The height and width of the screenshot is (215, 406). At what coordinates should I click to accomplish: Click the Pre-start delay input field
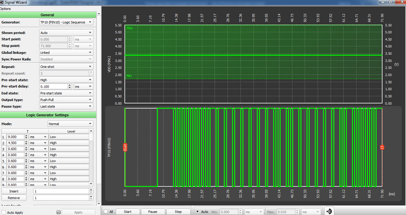(x=54, y=86)
